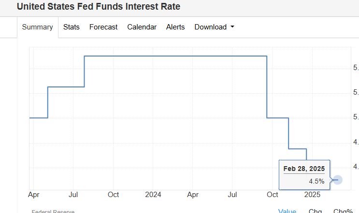The width and height of the screenshot is (359, 213).
Task: Click the 2024 x-axis label
Action: coord(153,195)
